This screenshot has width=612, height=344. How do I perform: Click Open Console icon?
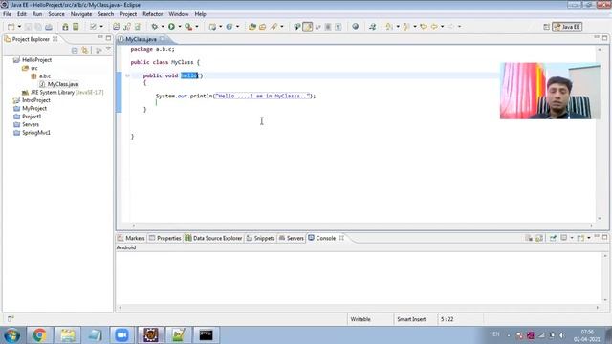pos(580,238)
